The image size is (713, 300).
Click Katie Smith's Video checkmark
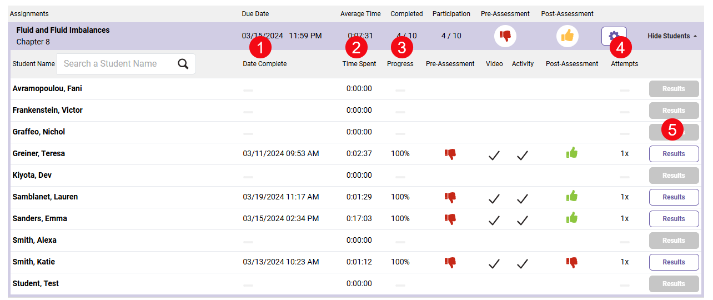494,263
